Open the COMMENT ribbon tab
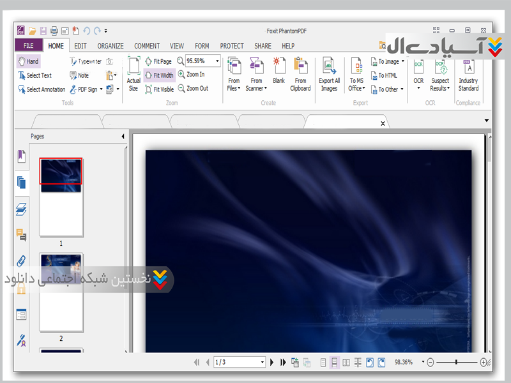 coord(147,46)
